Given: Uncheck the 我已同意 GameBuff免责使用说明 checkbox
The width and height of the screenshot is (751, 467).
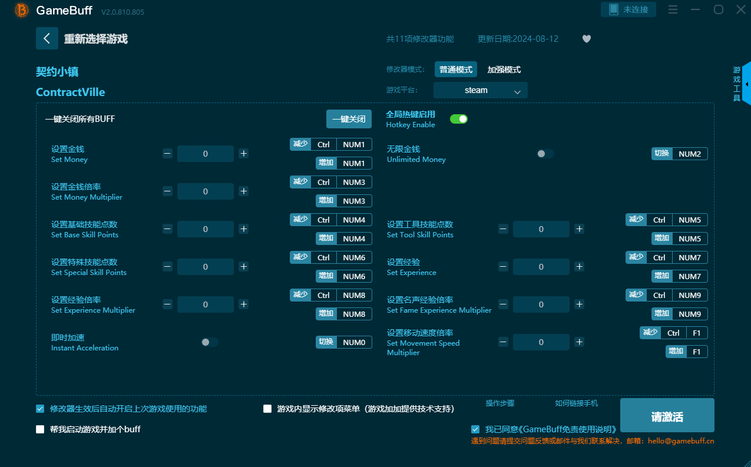Looking at the screenshot, I should click(x=475, y=429).
